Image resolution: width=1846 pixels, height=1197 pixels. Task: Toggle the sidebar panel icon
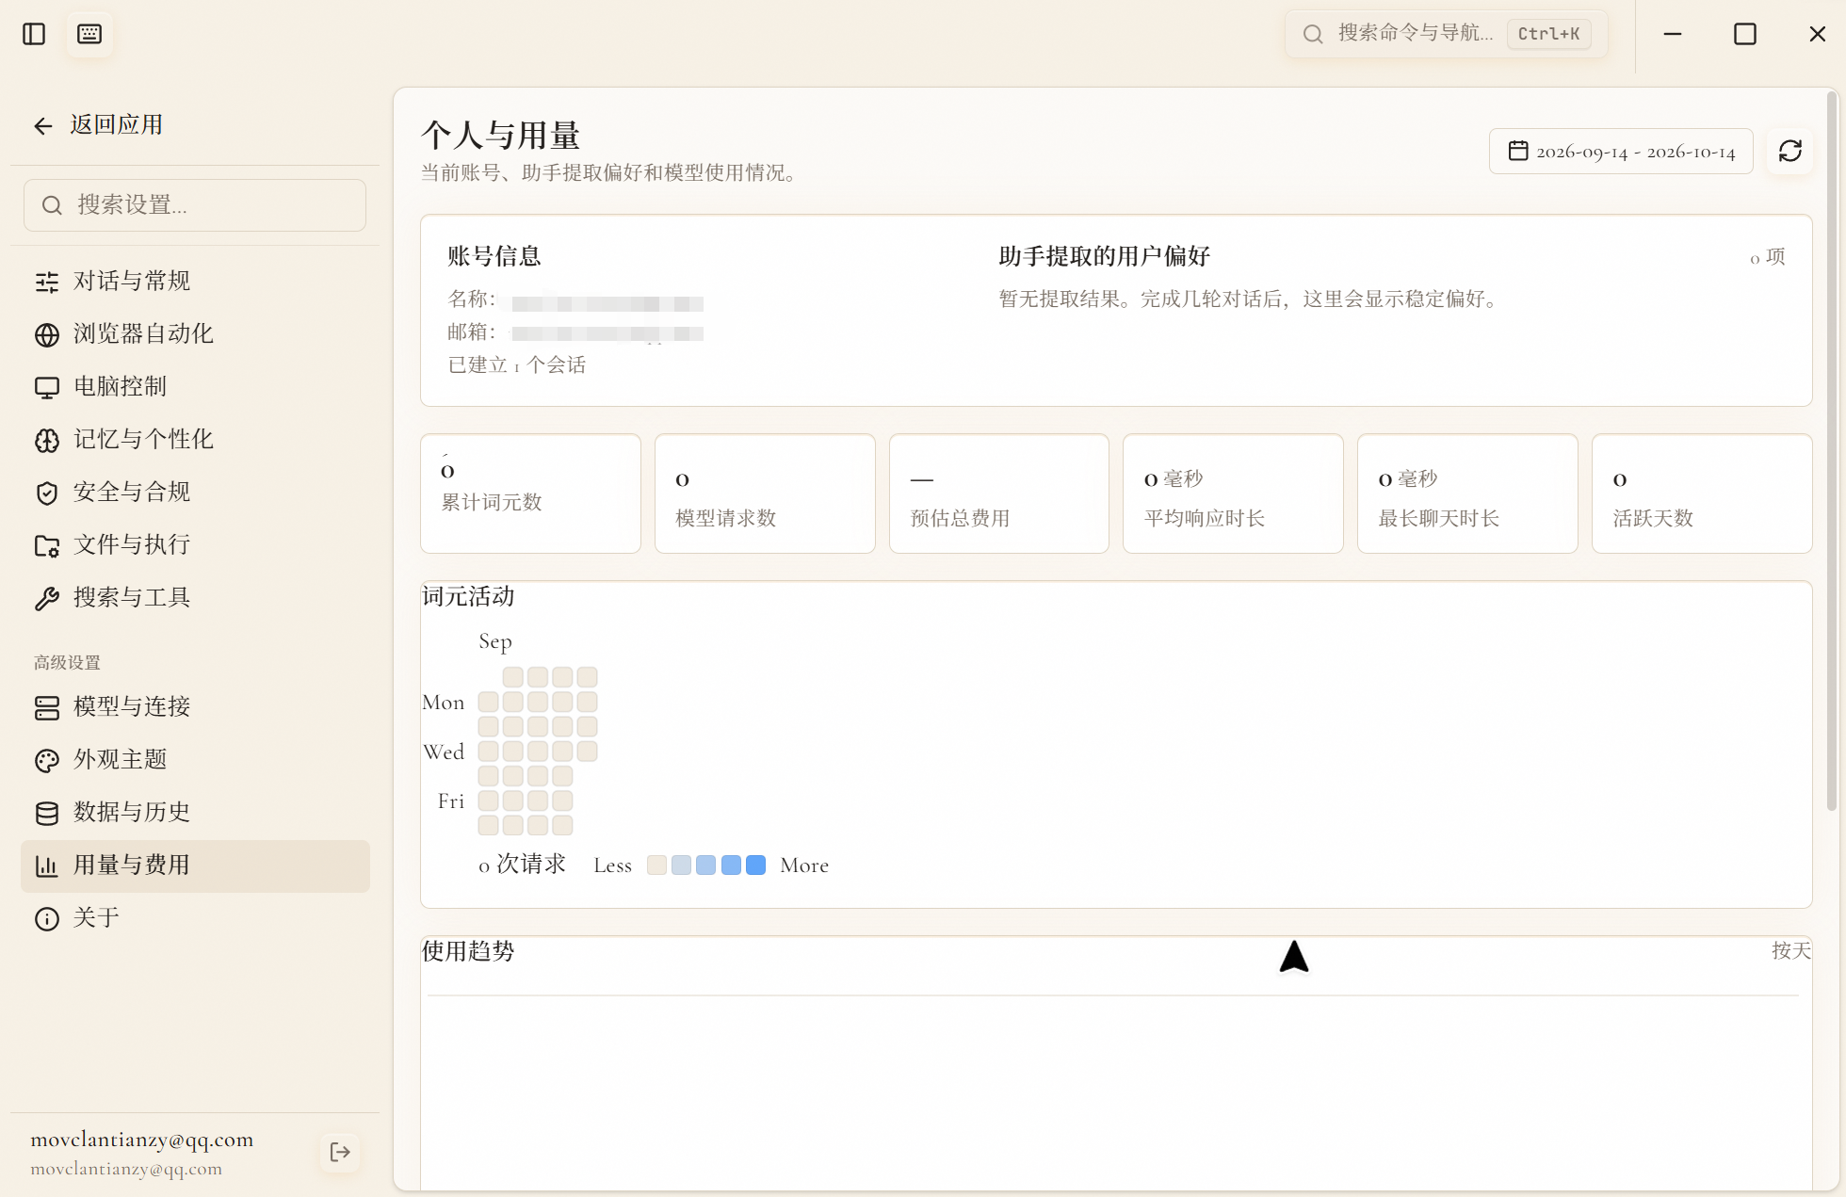(x=34, y=34)
